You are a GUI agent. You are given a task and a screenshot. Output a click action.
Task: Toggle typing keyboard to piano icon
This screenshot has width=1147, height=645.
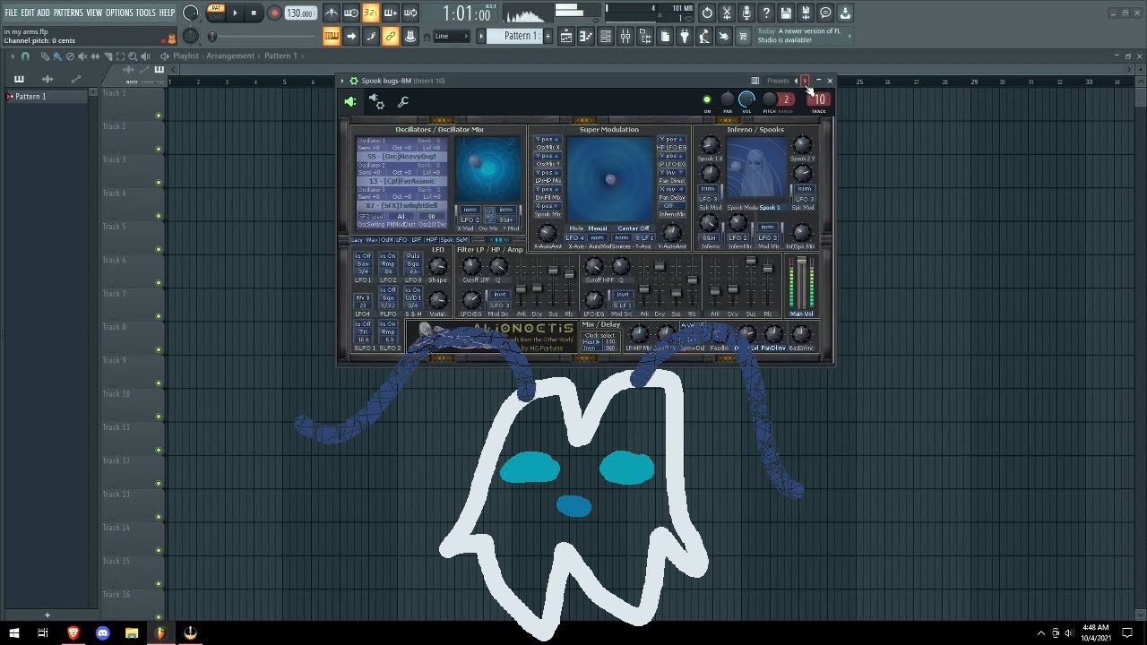point(332,36)
